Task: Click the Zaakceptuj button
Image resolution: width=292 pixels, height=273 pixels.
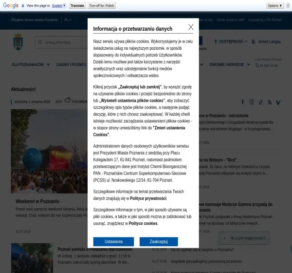Action: tap(159, 242)
